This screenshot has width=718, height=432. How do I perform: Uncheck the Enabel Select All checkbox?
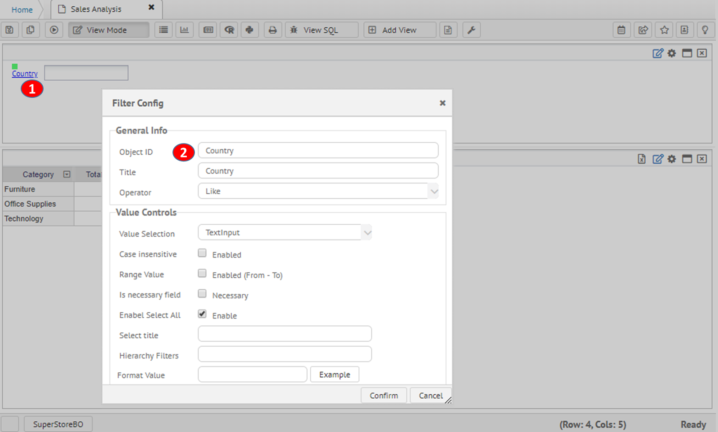(202, 314)
